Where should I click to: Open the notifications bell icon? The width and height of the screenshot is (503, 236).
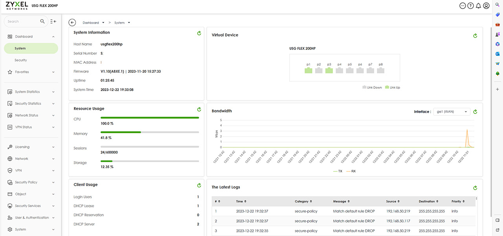(478, 6)
